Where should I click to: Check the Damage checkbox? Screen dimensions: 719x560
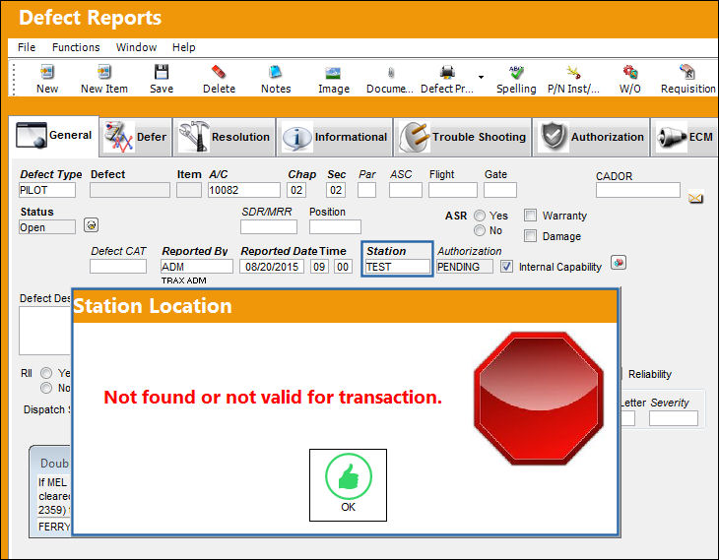(530, 236)
